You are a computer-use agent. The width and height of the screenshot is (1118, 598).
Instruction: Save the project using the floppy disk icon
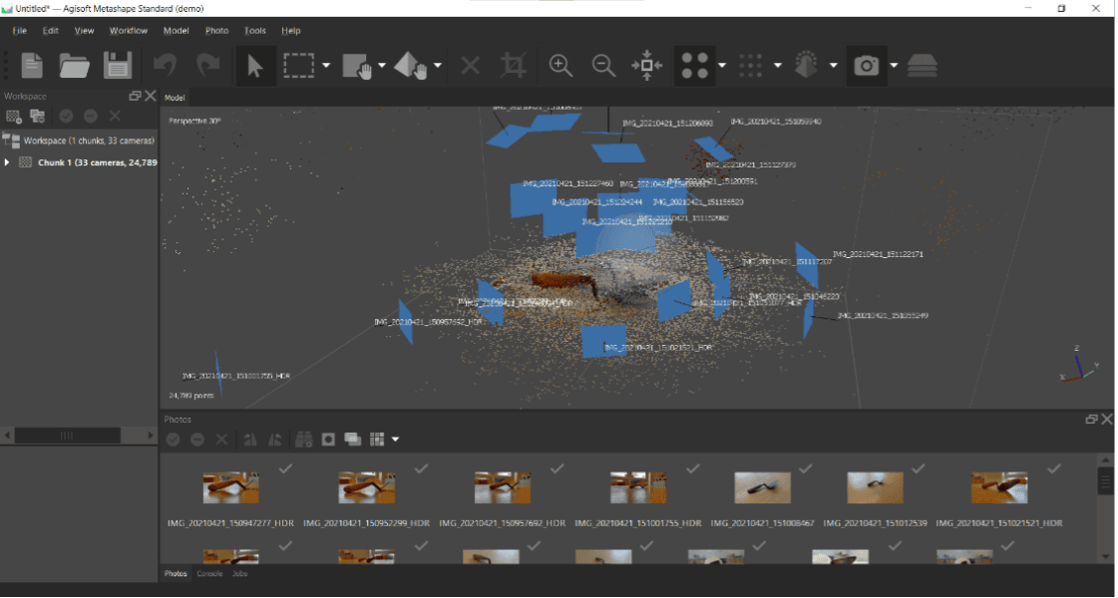(x=118, y=66)
